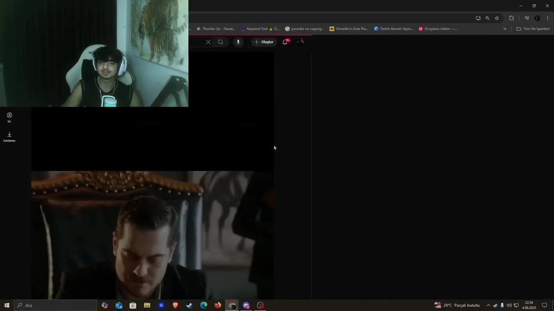Viewport: 554px width, 311px height.
Task: Open the Görsellerin Arka Pla... bookmark
Action: (x=349, y=29)
